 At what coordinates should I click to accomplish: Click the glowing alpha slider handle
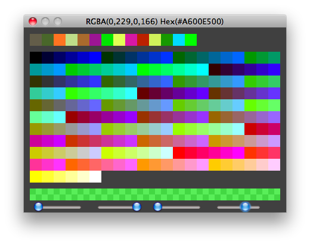tap(245, 207)
